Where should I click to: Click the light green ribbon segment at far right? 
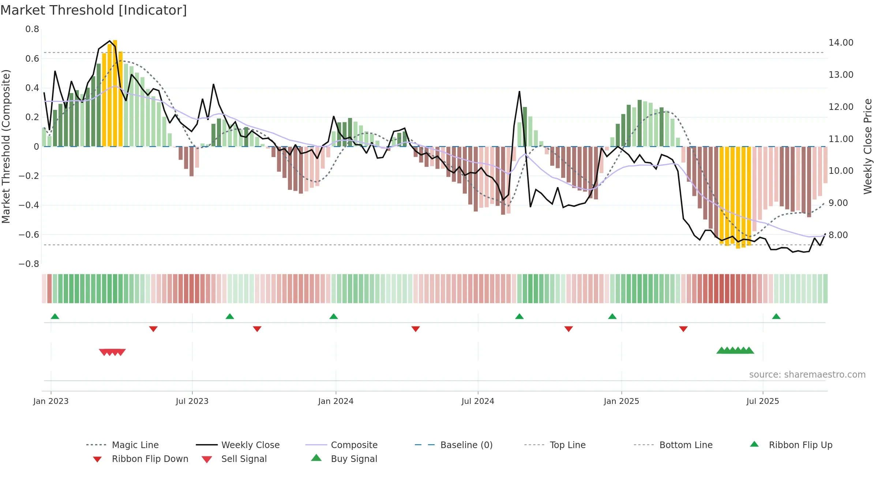(x=825, y=288)
